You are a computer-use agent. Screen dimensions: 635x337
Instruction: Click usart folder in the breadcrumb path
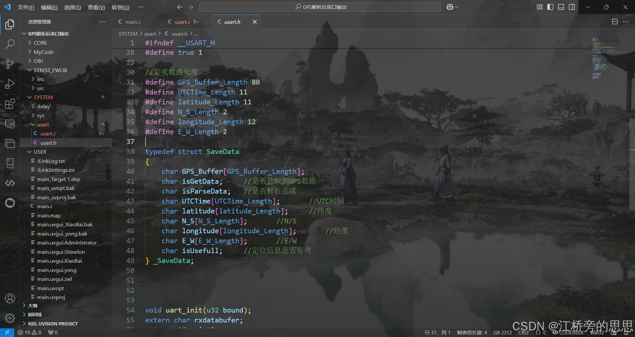(150, 34)
